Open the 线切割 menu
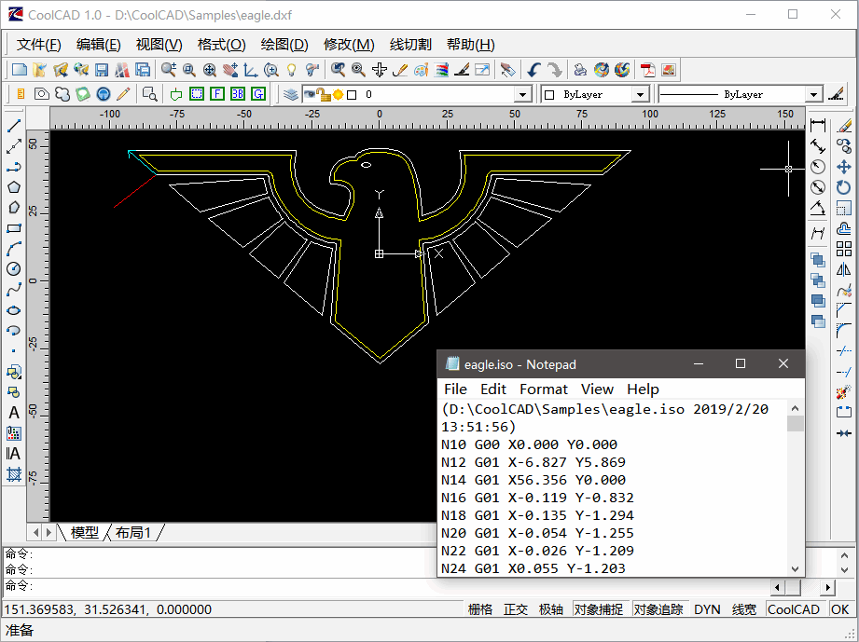Screen dimensions: 859x642 [x=410, y=45]
